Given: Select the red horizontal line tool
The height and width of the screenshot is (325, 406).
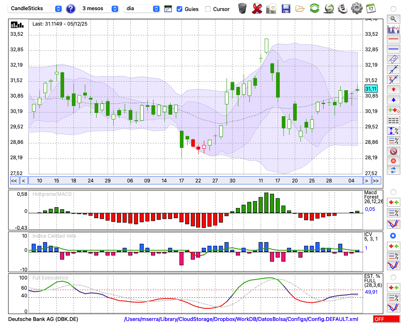Looking at the screenshot, I should 393,39.
